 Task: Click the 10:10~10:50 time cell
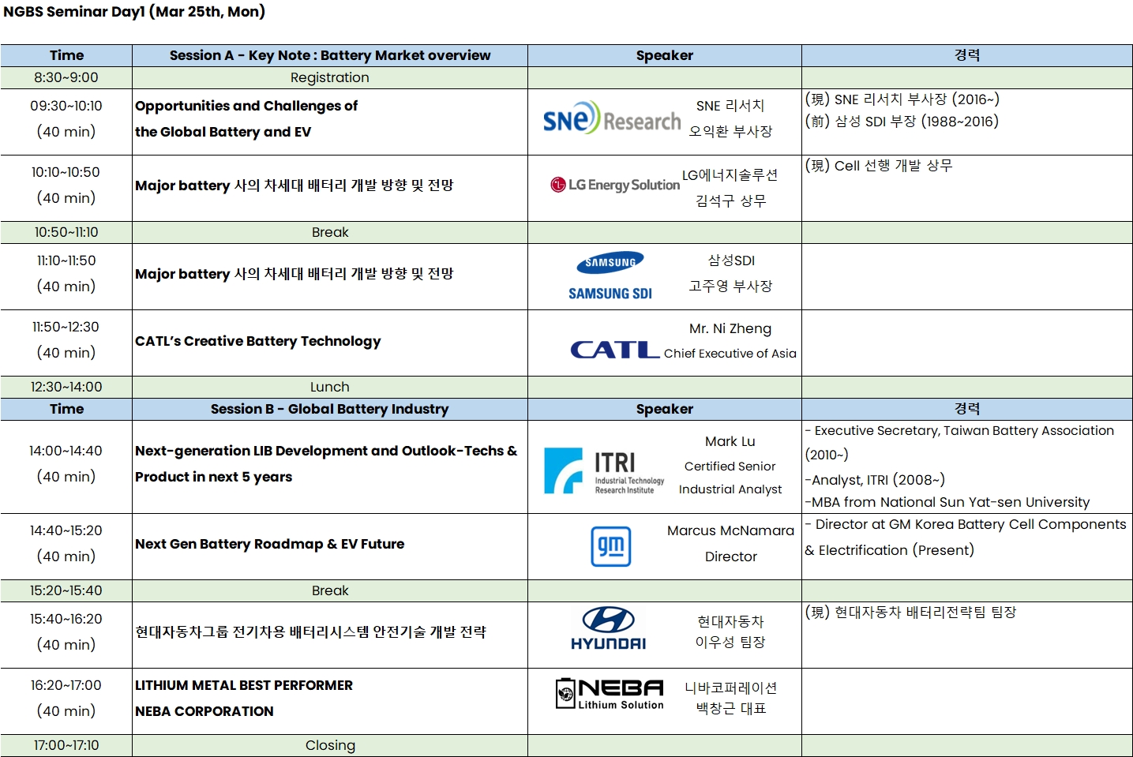point(66,188)
